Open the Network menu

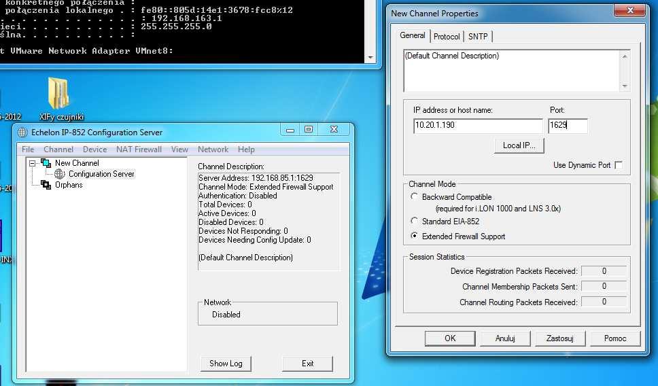(x=213, y=150)
